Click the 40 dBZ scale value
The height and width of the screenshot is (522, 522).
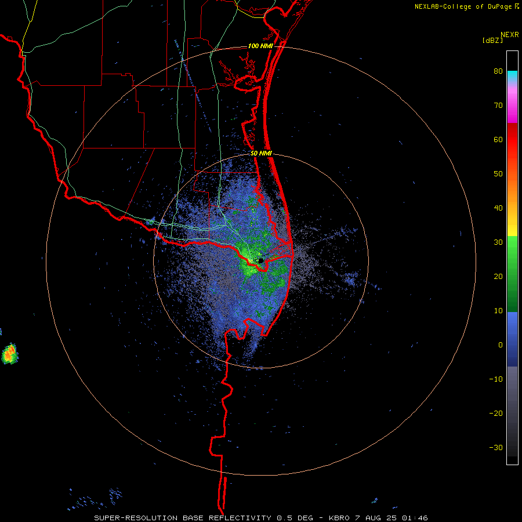coord(498,208)
